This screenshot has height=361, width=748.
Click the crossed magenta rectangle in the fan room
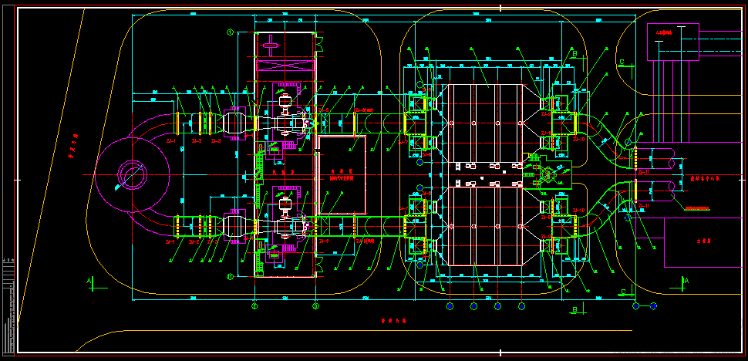pos(285,64)
